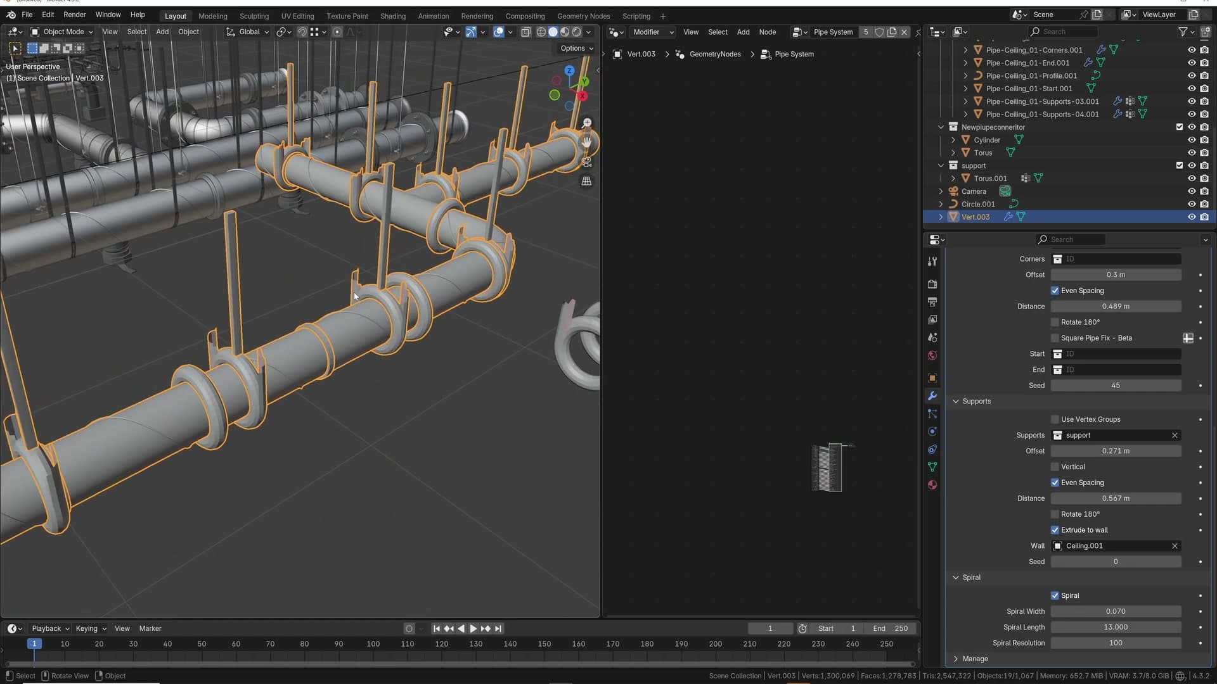Toggle X-ray display in viewport header
This screenshot has width=1217, height=684.
click(x=525, y=32)
